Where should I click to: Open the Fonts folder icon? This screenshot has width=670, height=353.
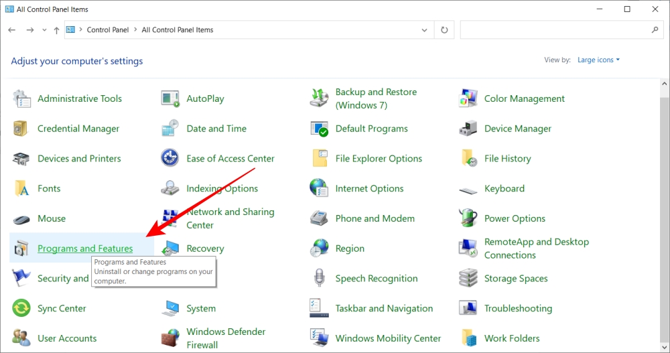coord(22,188)
